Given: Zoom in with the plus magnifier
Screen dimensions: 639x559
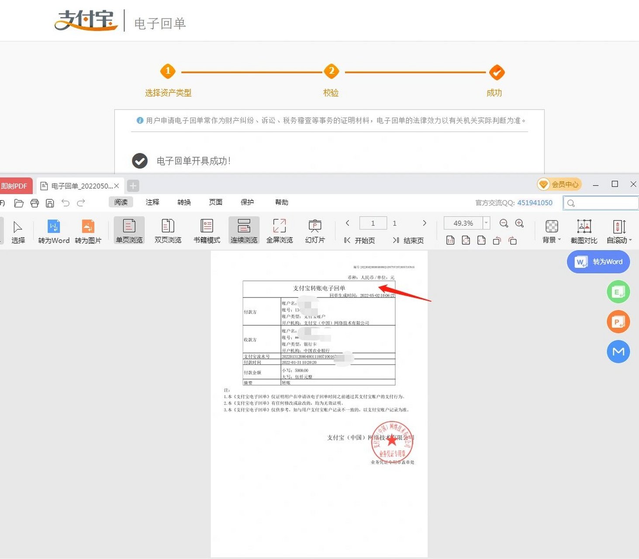Looking at the screenshot, I should click(x=519, y=223).
